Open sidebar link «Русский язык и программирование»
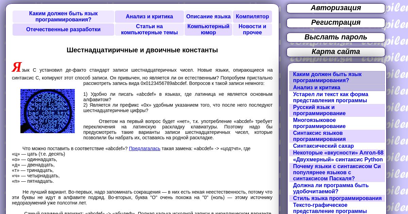408x214 pixels. 337,110
